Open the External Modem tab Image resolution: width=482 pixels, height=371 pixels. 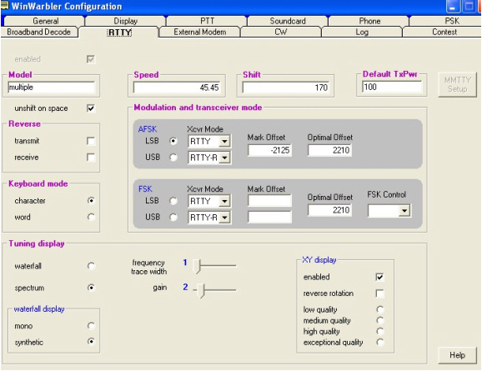pos(200,32)
